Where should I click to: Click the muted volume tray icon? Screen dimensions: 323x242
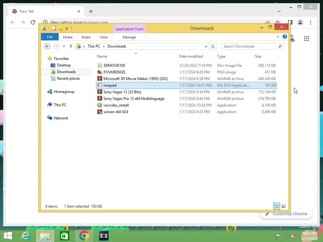click(293, 236)
